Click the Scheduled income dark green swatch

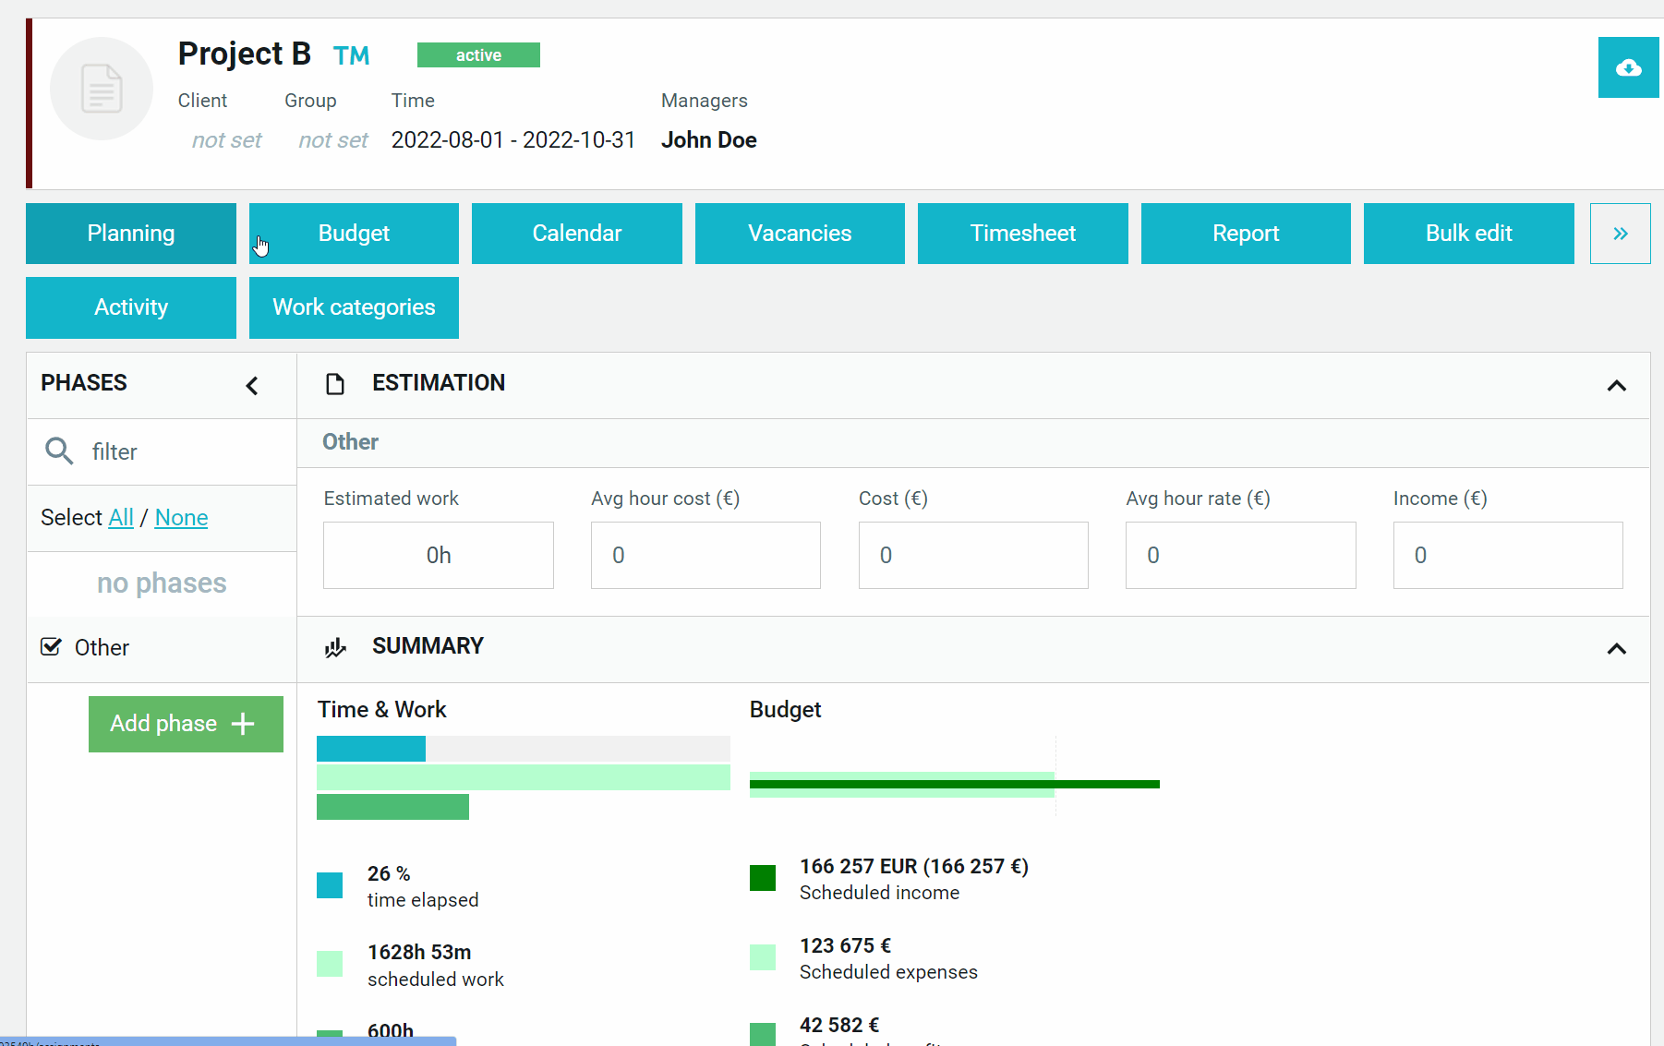pos(763,878)
